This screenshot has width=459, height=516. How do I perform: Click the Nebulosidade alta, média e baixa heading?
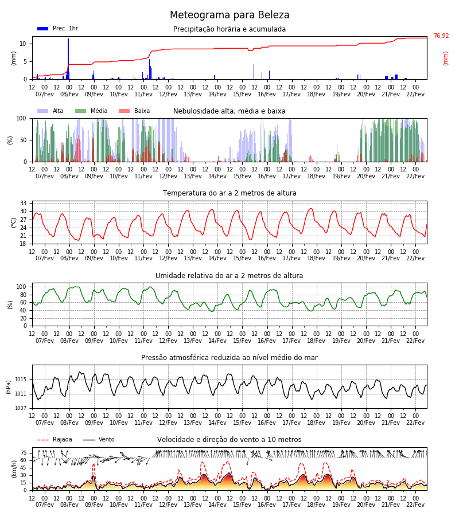click(x=229, y=111)
